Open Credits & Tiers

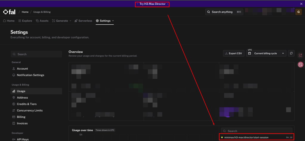coord(36,104)
